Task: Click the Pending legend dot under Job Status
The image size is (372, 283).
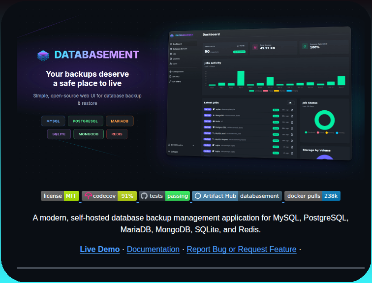Action: 337,133
